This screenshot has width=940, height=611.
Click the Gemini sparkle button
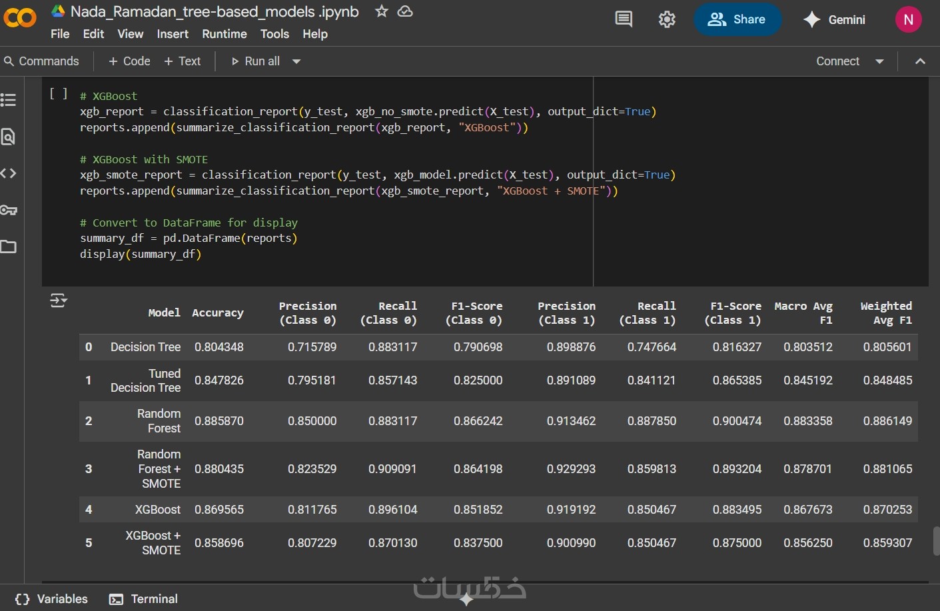(834, 19)
